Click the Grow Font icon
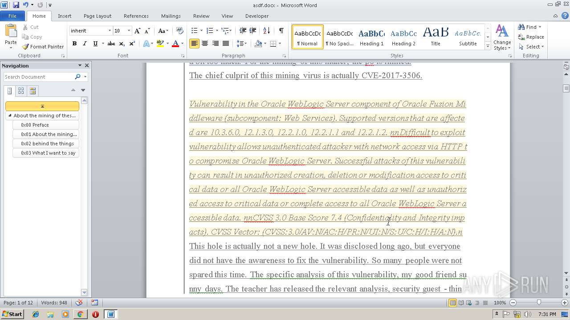 138,31
